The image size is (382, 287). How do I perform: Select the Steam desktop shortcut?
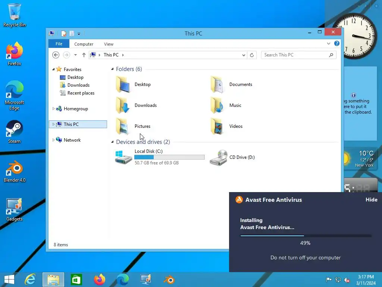pos(15,132)
